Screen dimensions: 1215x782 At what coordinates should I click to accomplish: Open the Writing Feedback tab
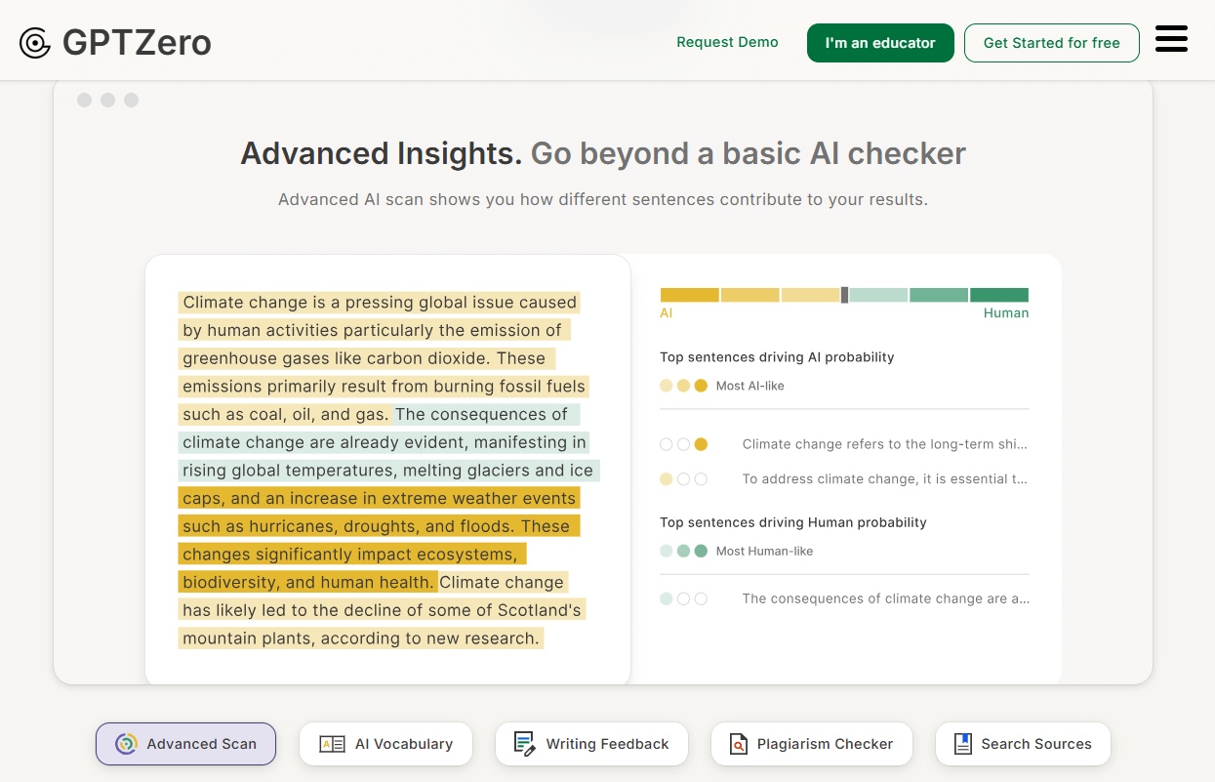[591, 744]
